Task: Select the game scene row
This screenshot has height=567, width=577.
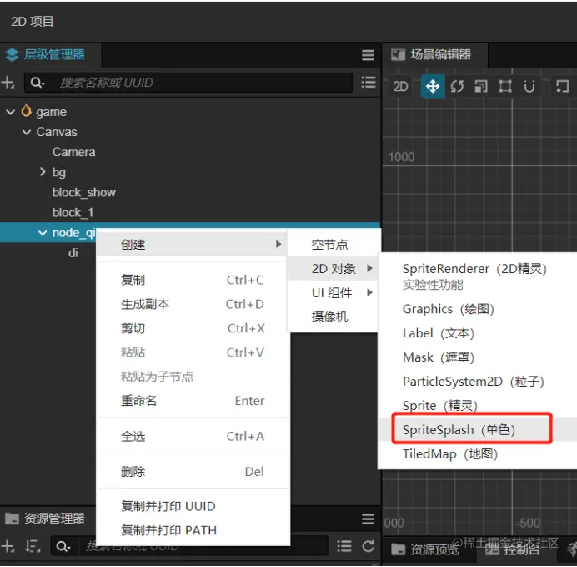Action: coord(190,112)
